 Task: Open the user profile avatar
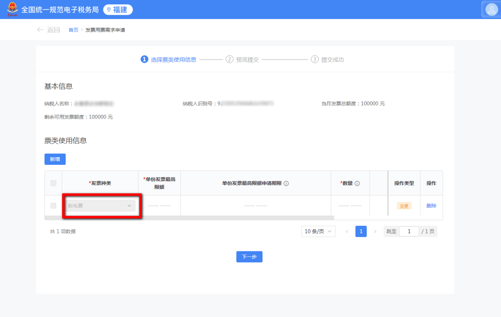click(x=491, y=9)
